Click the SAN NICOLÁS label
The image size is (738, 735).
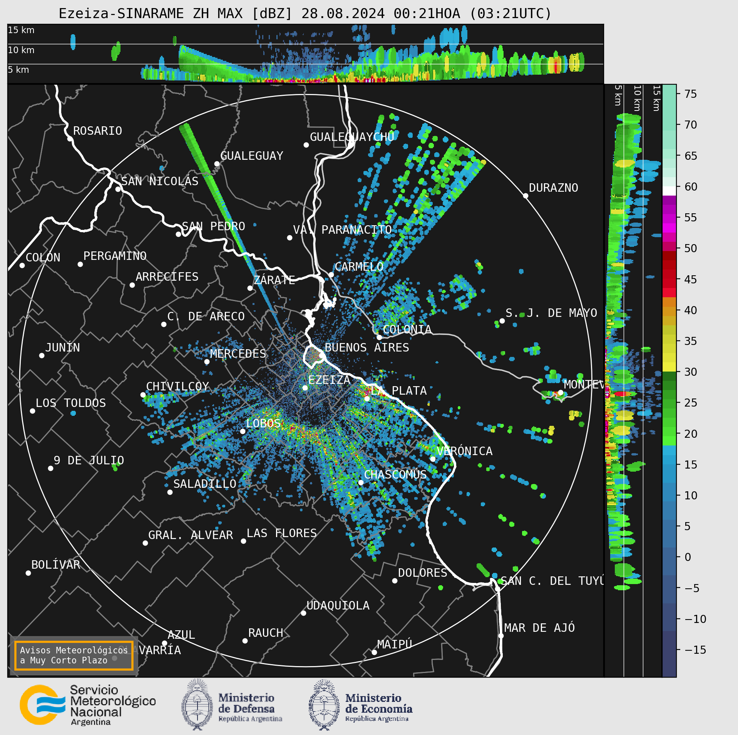point(160,181)
